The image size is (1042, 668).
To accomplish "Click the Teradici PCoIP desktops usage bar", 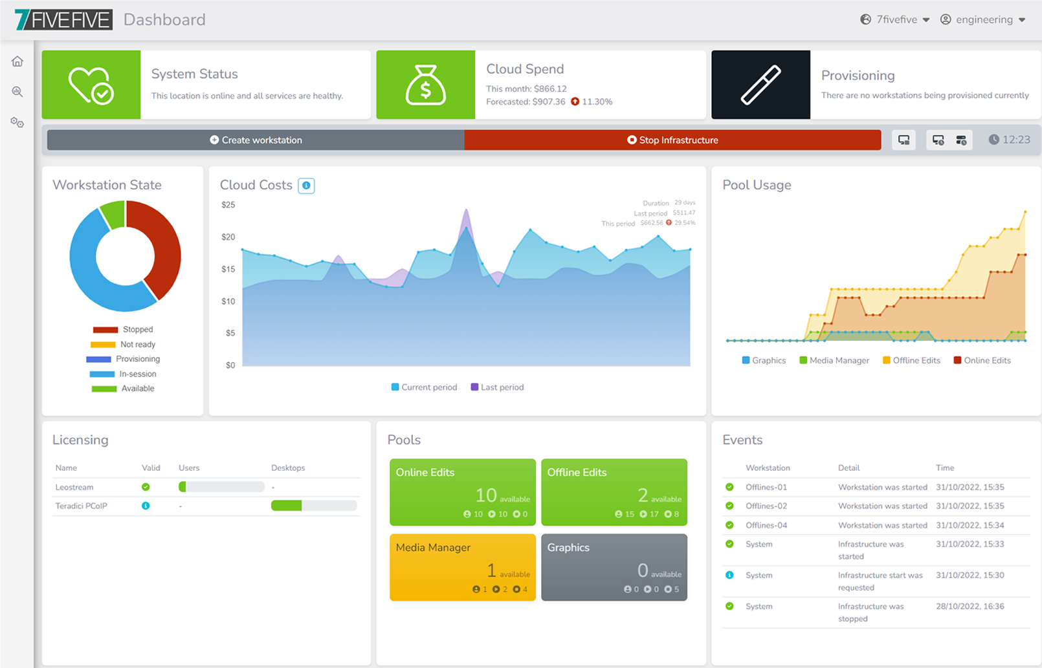I will point(313,506).
